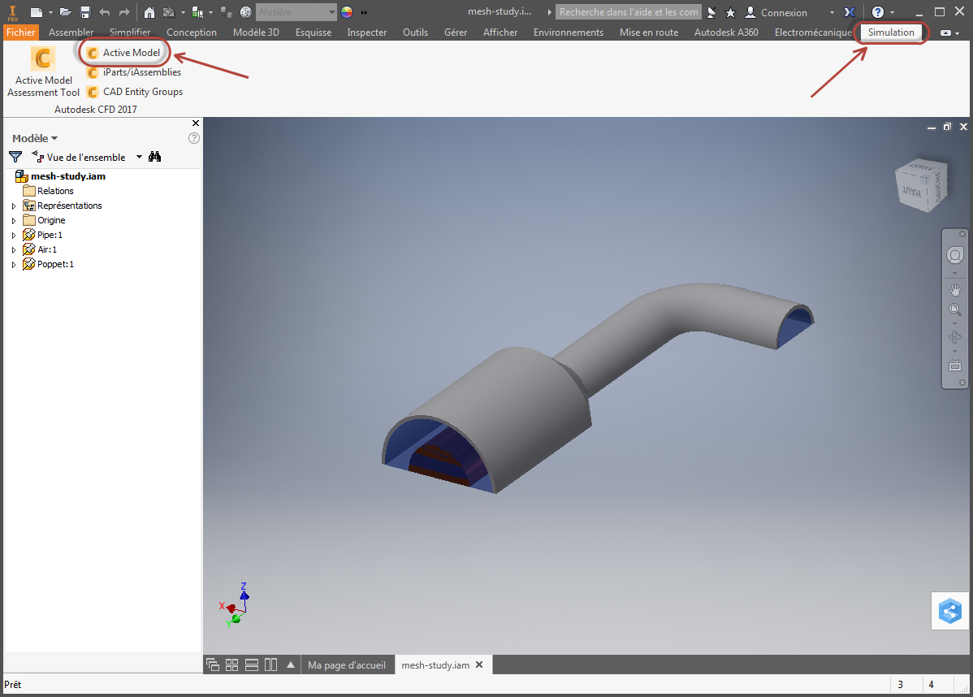Open dropdown arrow next to Help
This screenshot has width=973, height=697.
(893, 12)
